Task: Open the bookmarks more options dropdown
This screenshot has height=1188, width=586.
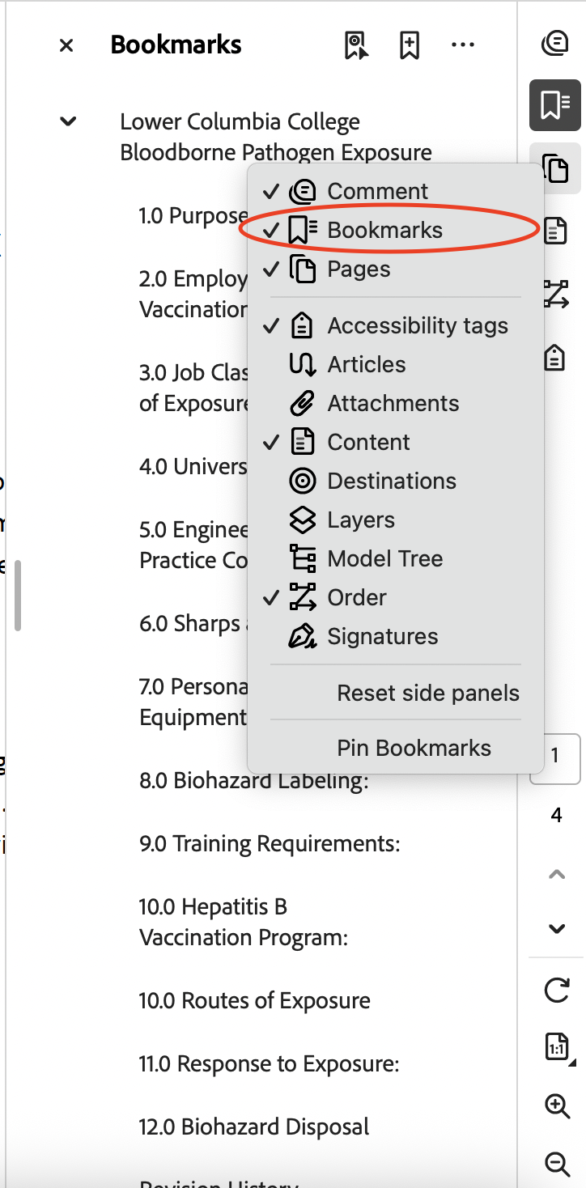Action: 463,46
